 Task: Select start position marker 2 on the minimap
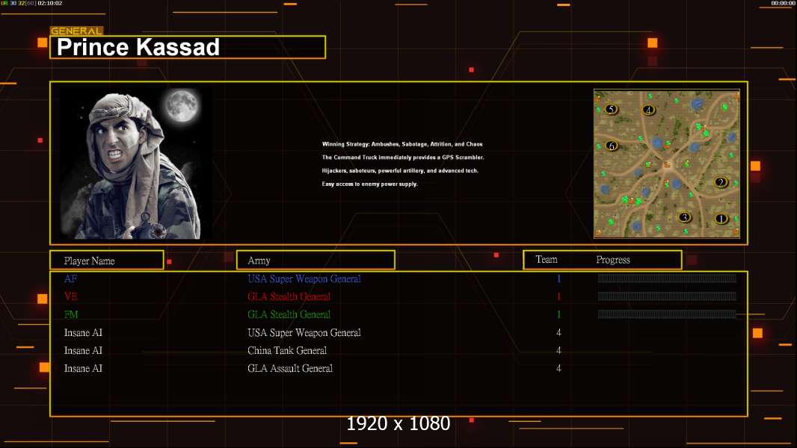click(720, 182)
